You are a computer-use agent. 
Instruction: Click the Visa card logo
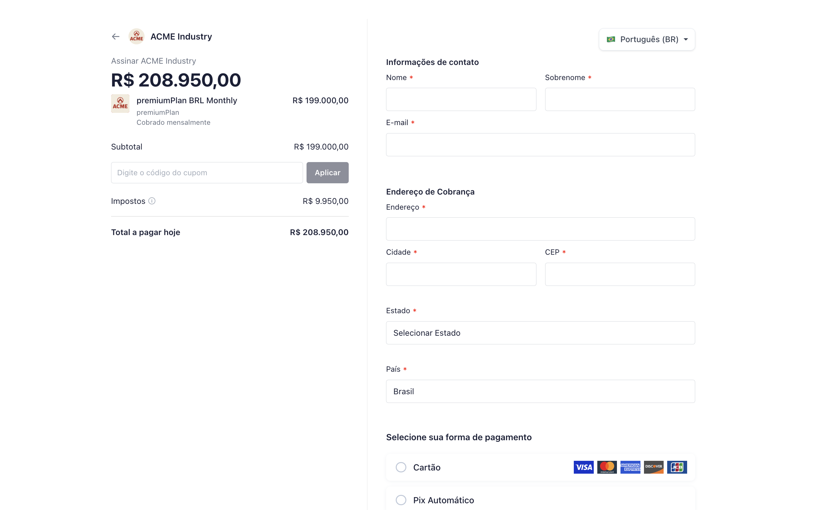tap(583, 467)
